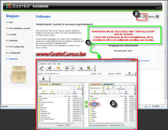Click the Site button in the Joomla installer
This screenshot has height=130, width=168.
pyautogui.click(x=142, y=17)
